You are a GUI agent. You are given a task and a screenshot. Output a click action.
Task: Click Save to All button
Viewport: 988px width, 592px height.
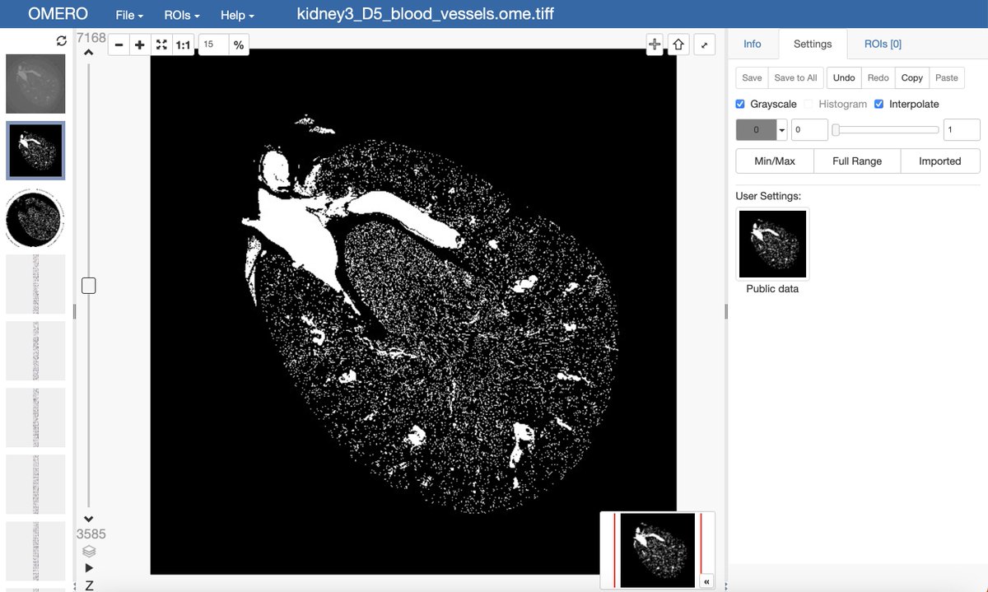[x=795, y=77]
